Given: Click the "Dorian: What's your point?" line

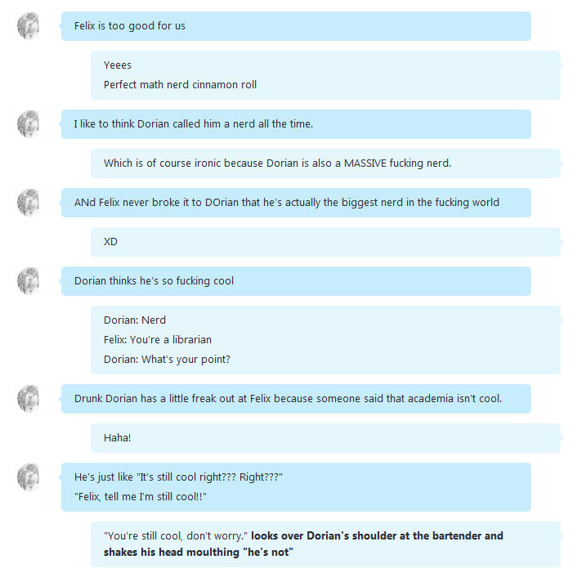Looking at the screenshot, I should [167, 360].
